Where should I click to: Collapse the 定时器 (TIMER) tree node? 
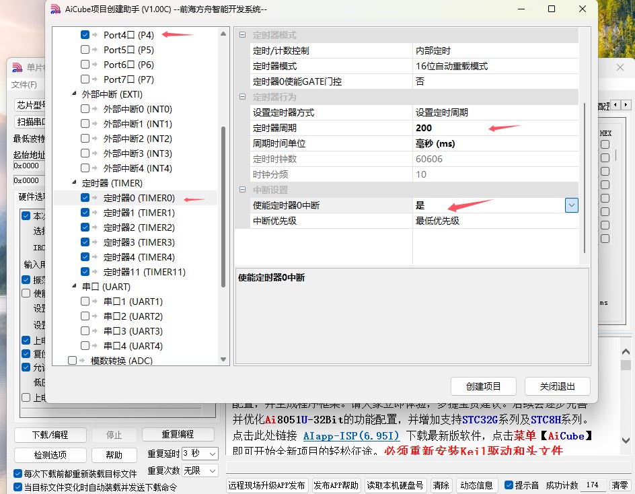tap(74, 183)
